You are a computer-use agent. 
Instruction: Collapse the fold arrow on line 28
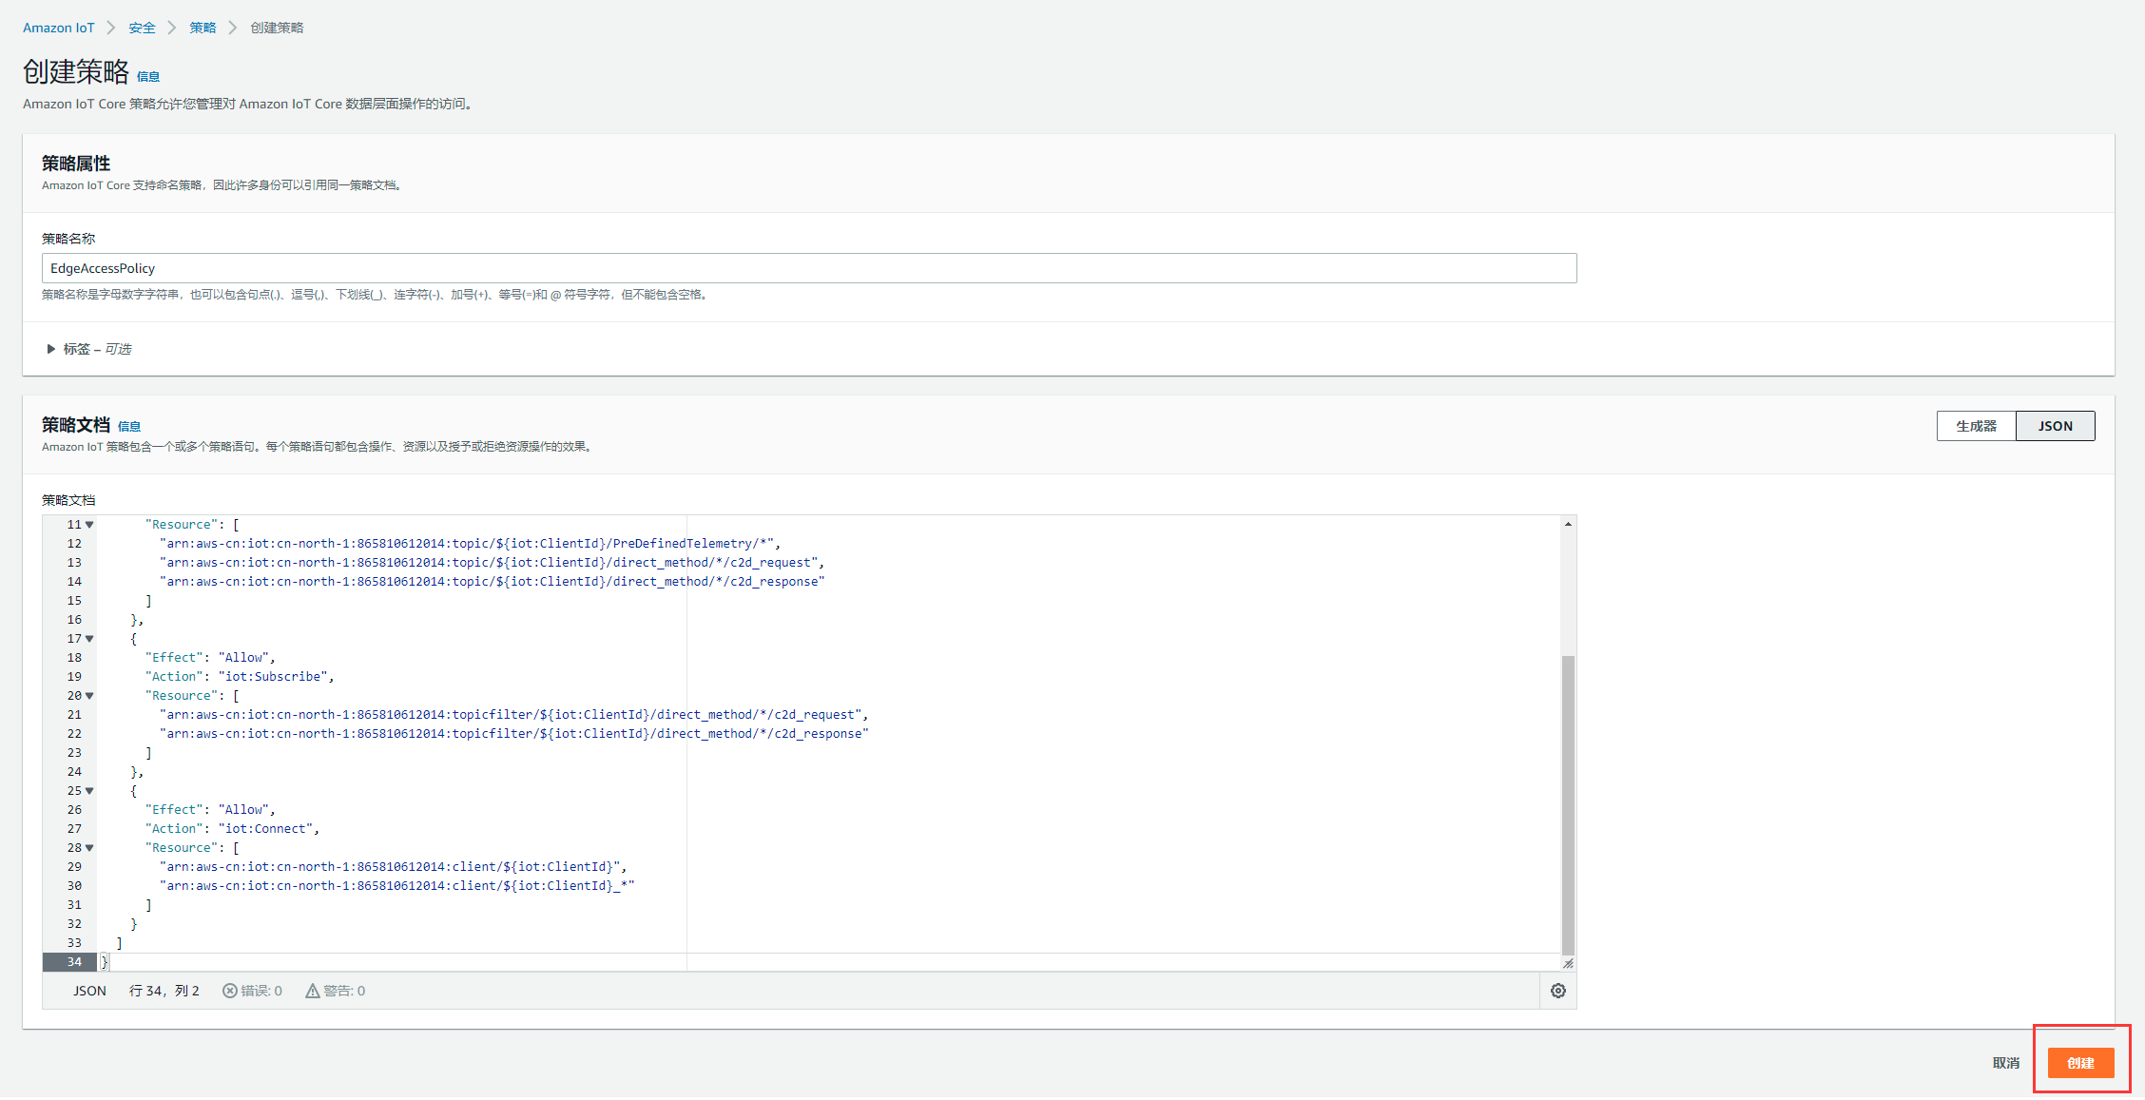(x=89, y=848)
